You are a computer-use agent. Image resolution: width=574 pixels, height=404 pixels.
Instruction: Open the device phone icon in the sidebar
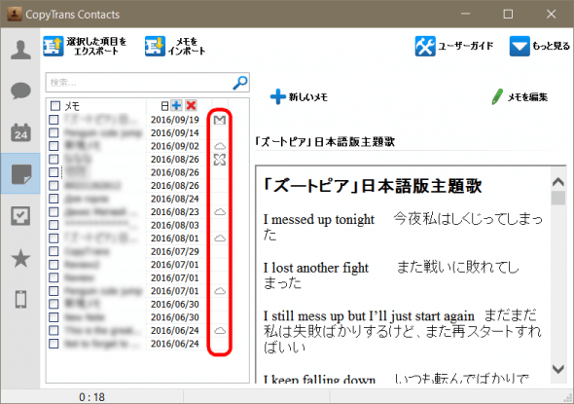[20, 299]
